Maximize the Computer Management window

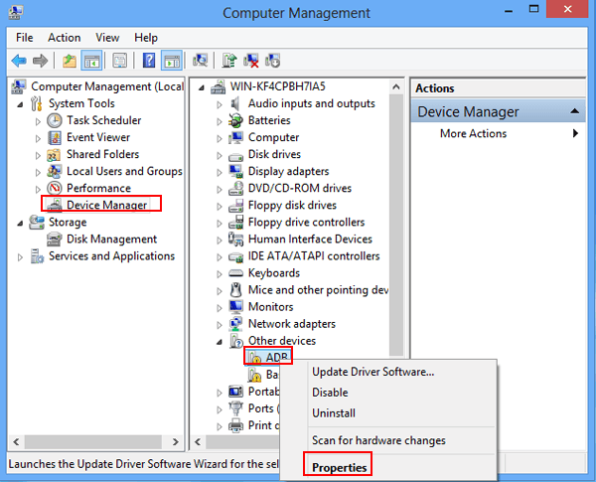533,9
